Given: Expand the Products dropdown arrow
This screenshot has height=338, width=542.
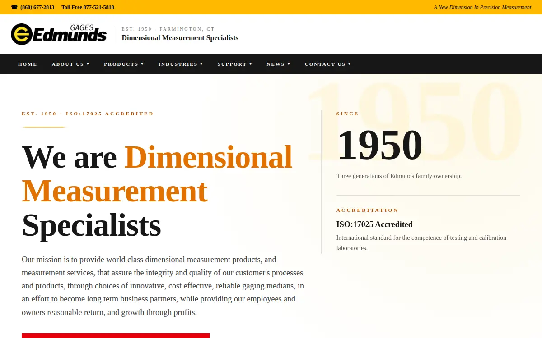Looking at the screenshot, I should (142, 64).
